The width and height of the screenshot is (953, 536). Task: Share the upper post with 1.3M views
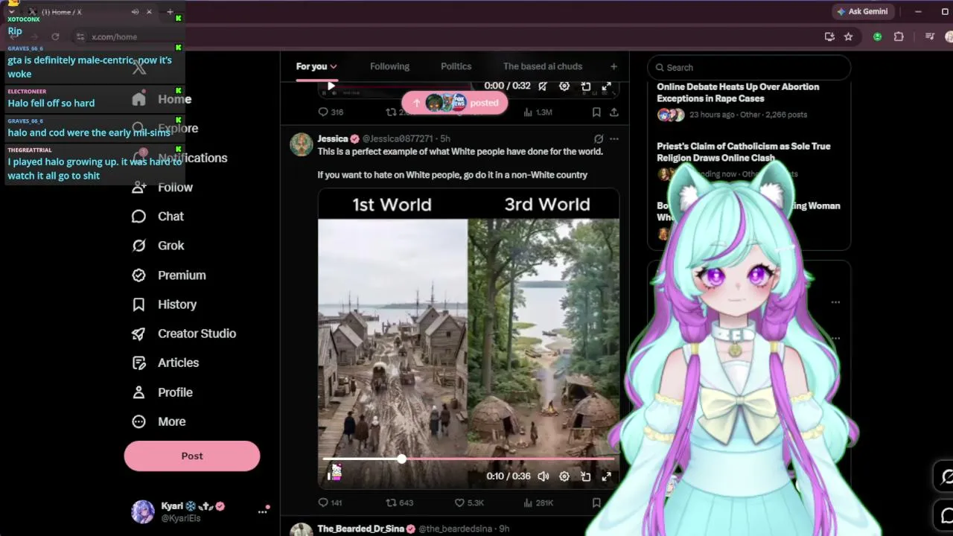pos(614,112)
